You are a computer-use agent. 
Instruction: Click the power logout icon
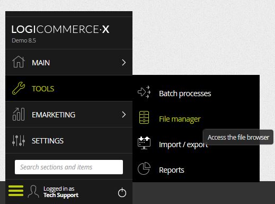point(122,192)
